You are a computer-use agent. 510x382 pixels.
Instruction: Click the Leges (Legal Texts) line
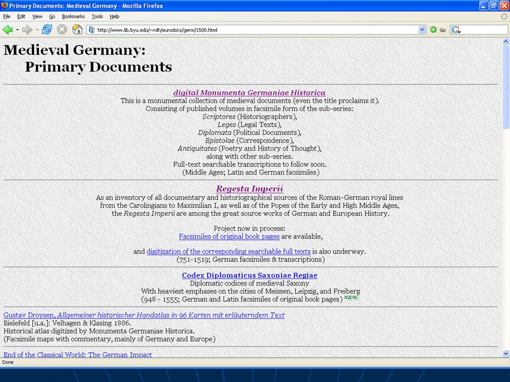(250, 125)
